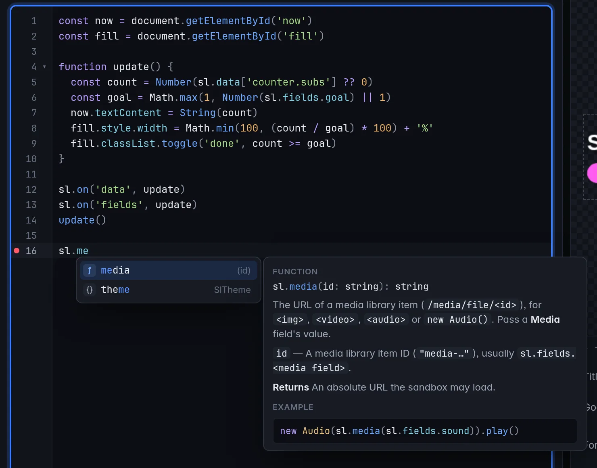Click the /media/file/<id> code snippet in docs

point(472,305)
